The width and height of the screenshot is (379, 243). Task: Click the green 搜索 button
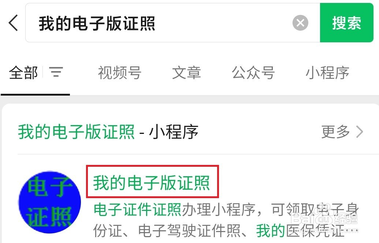click(347, 23)
